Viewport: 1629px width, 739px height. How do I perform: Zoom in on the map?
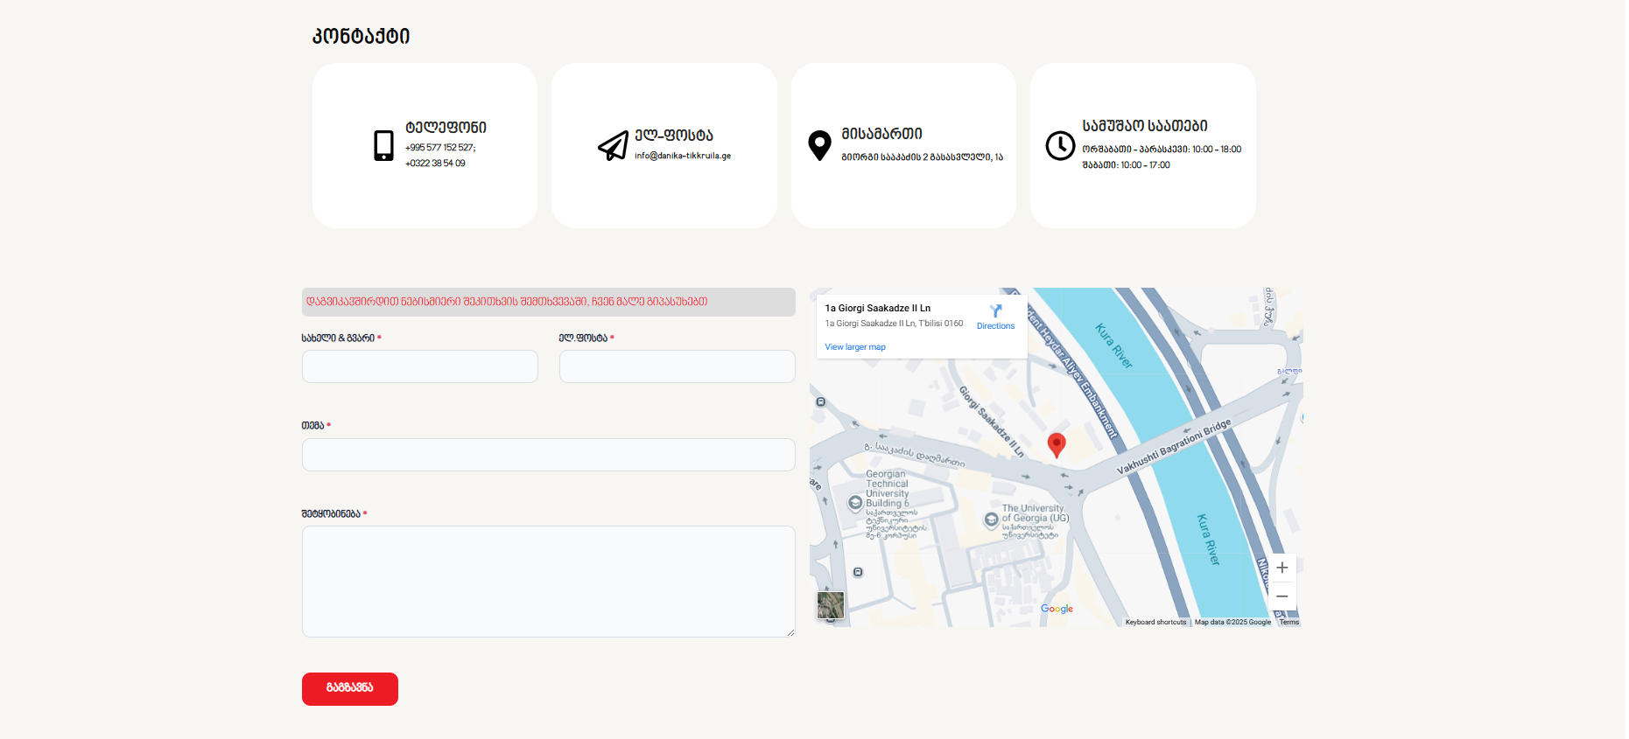(1281, 568)
